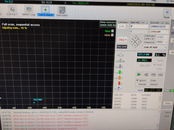The width and height of the screenshot is (174, 130).
Task: Open the S.M.A.R.T toolbar icon
Action: click(x=12, y=11)
